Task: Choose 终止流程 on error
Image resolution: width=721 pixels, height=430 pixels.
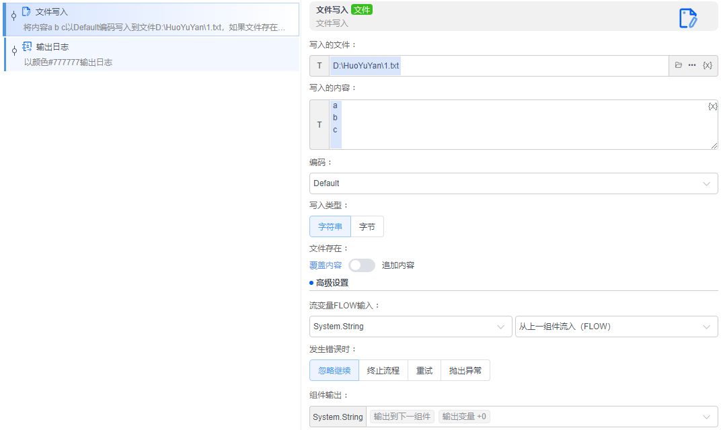Action: (383, 370)
